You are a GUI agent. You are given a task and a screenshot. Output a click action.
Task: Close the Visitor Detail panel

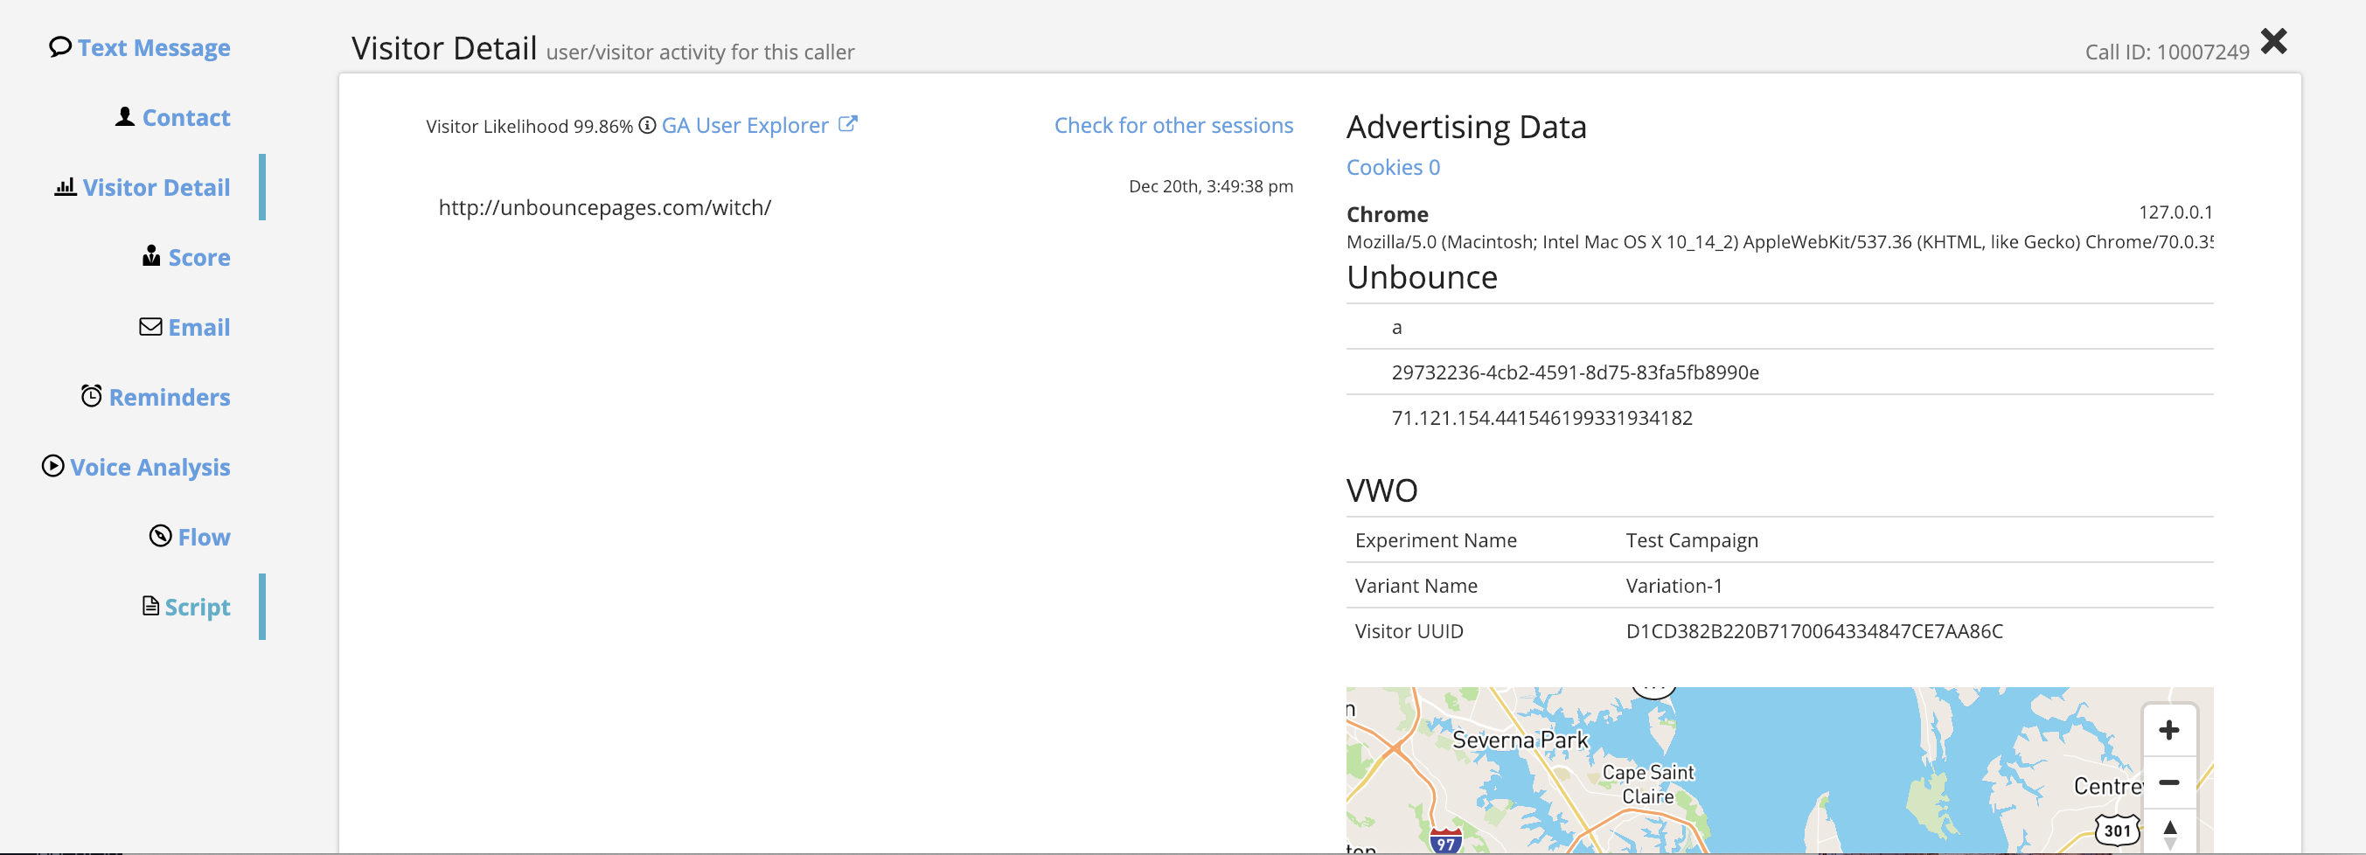[2273, 41]
